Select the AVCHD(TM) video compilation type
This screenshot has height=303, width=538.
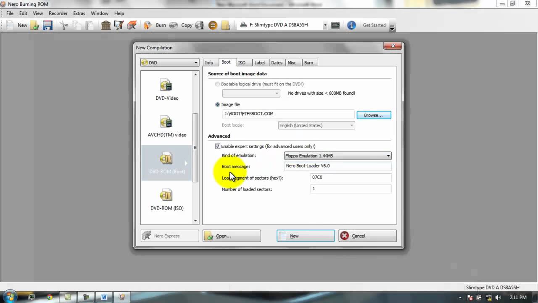(x=167, y=126)
